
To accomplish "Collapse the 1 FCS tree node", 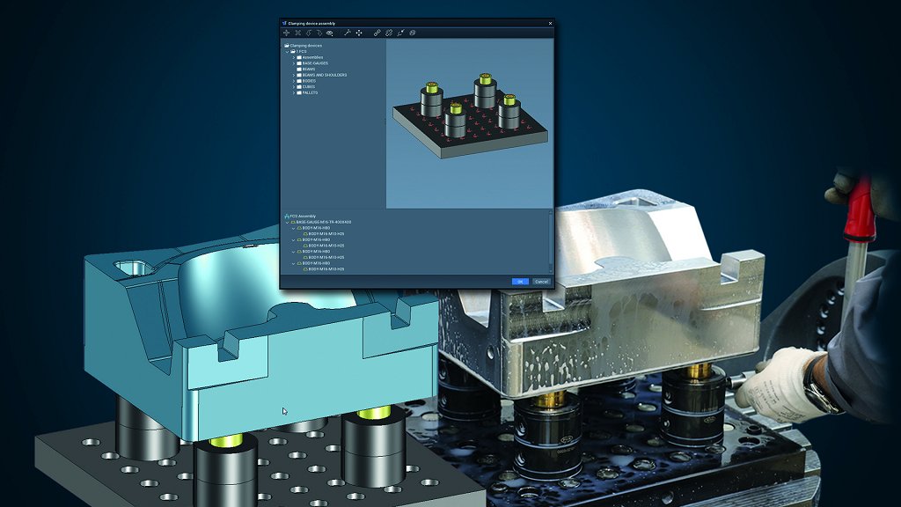I will 288,51.
